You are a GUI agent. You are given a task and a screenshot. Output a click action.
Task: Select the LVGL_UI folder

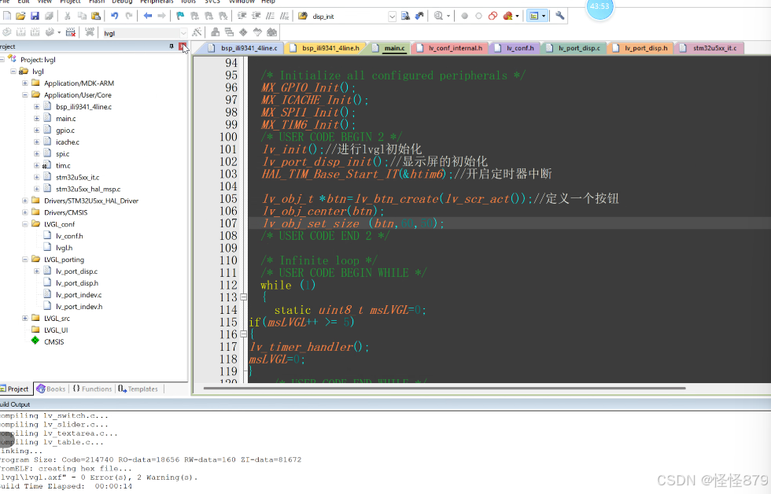[x=56, y=330]
